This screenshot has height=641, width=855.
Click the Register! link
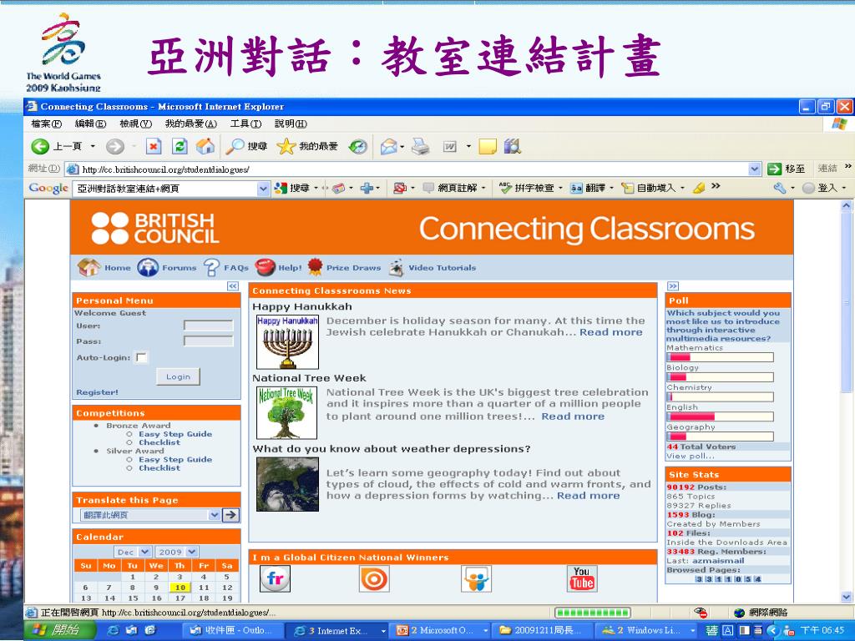click(x=97, y=392)
